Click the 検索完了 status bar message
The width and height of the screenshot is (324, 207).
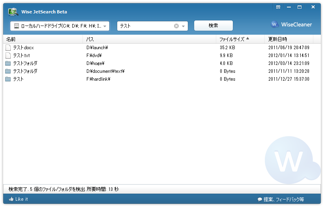(64, 189)
